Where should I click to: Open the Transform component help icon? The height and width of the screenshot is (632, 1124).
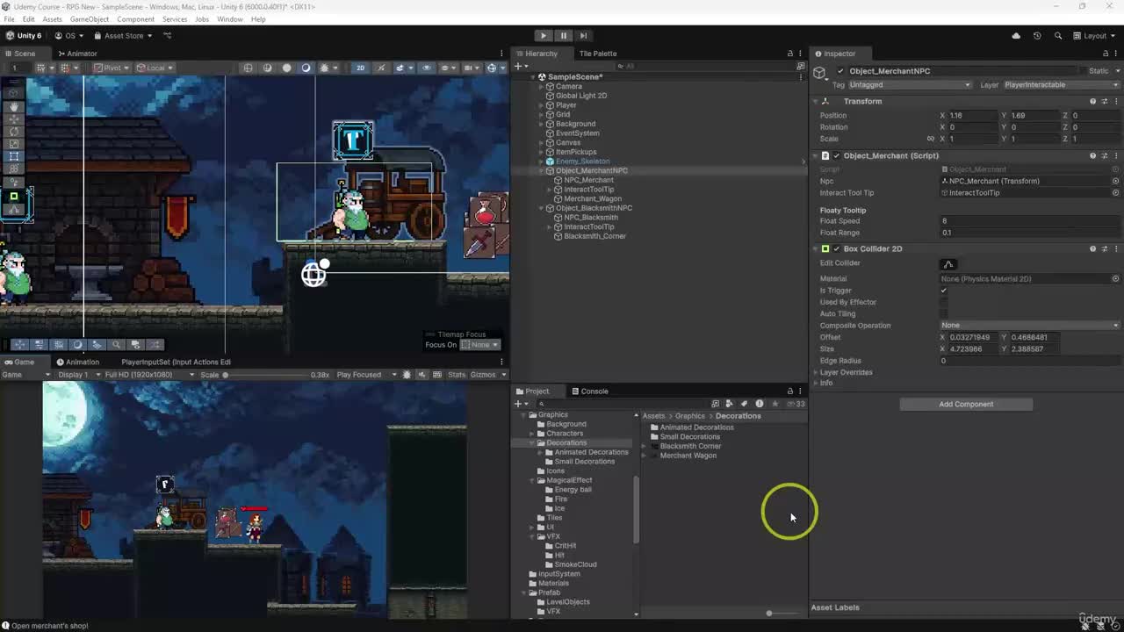(1092, 101)
